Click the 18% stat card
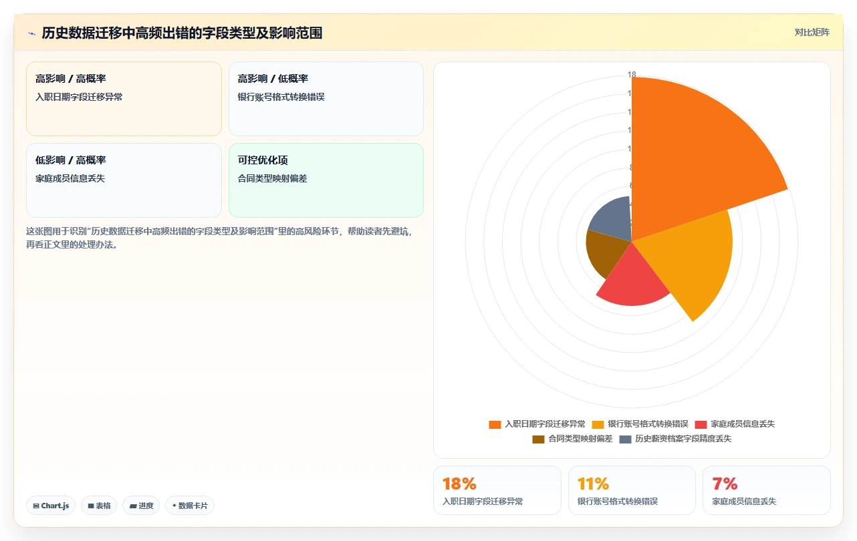857x541 pixels. pos(497,490)
